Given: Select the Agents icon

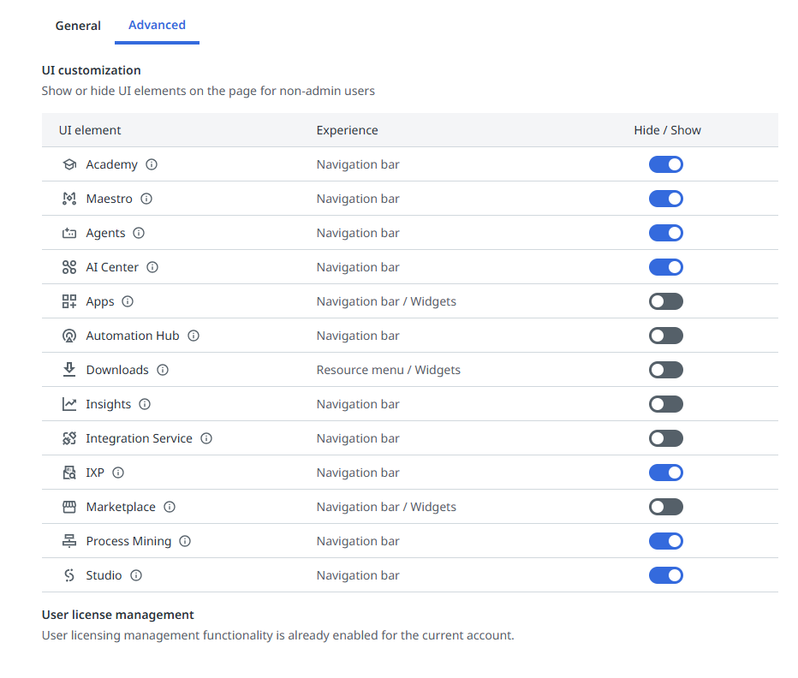Looking at the screenshot, I should click(69, 233).
